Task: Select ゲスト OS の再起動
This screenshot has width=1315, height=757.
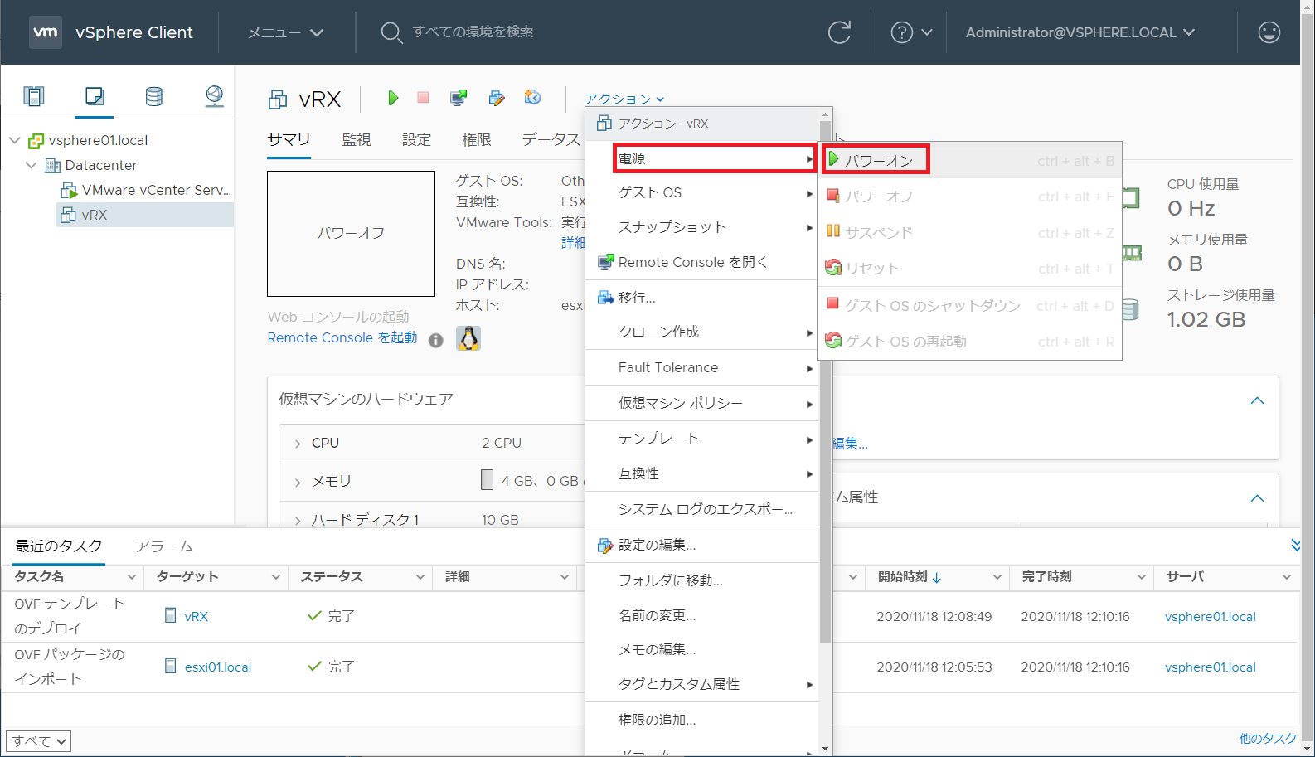Action: [x=970, y=342]
